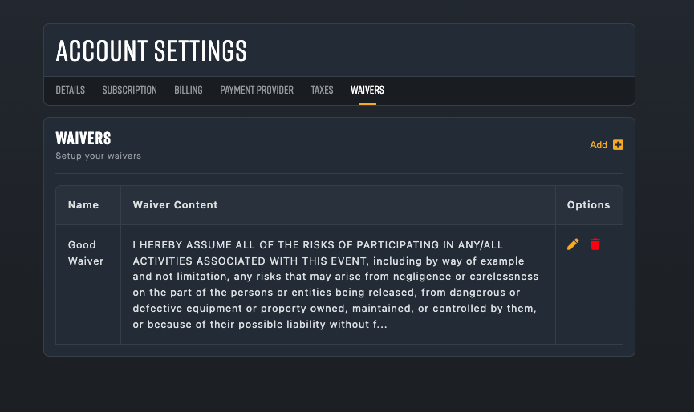Screen dimensions: 694x412
Task: Select the Payment Provider tab
Action: (257, 91)
